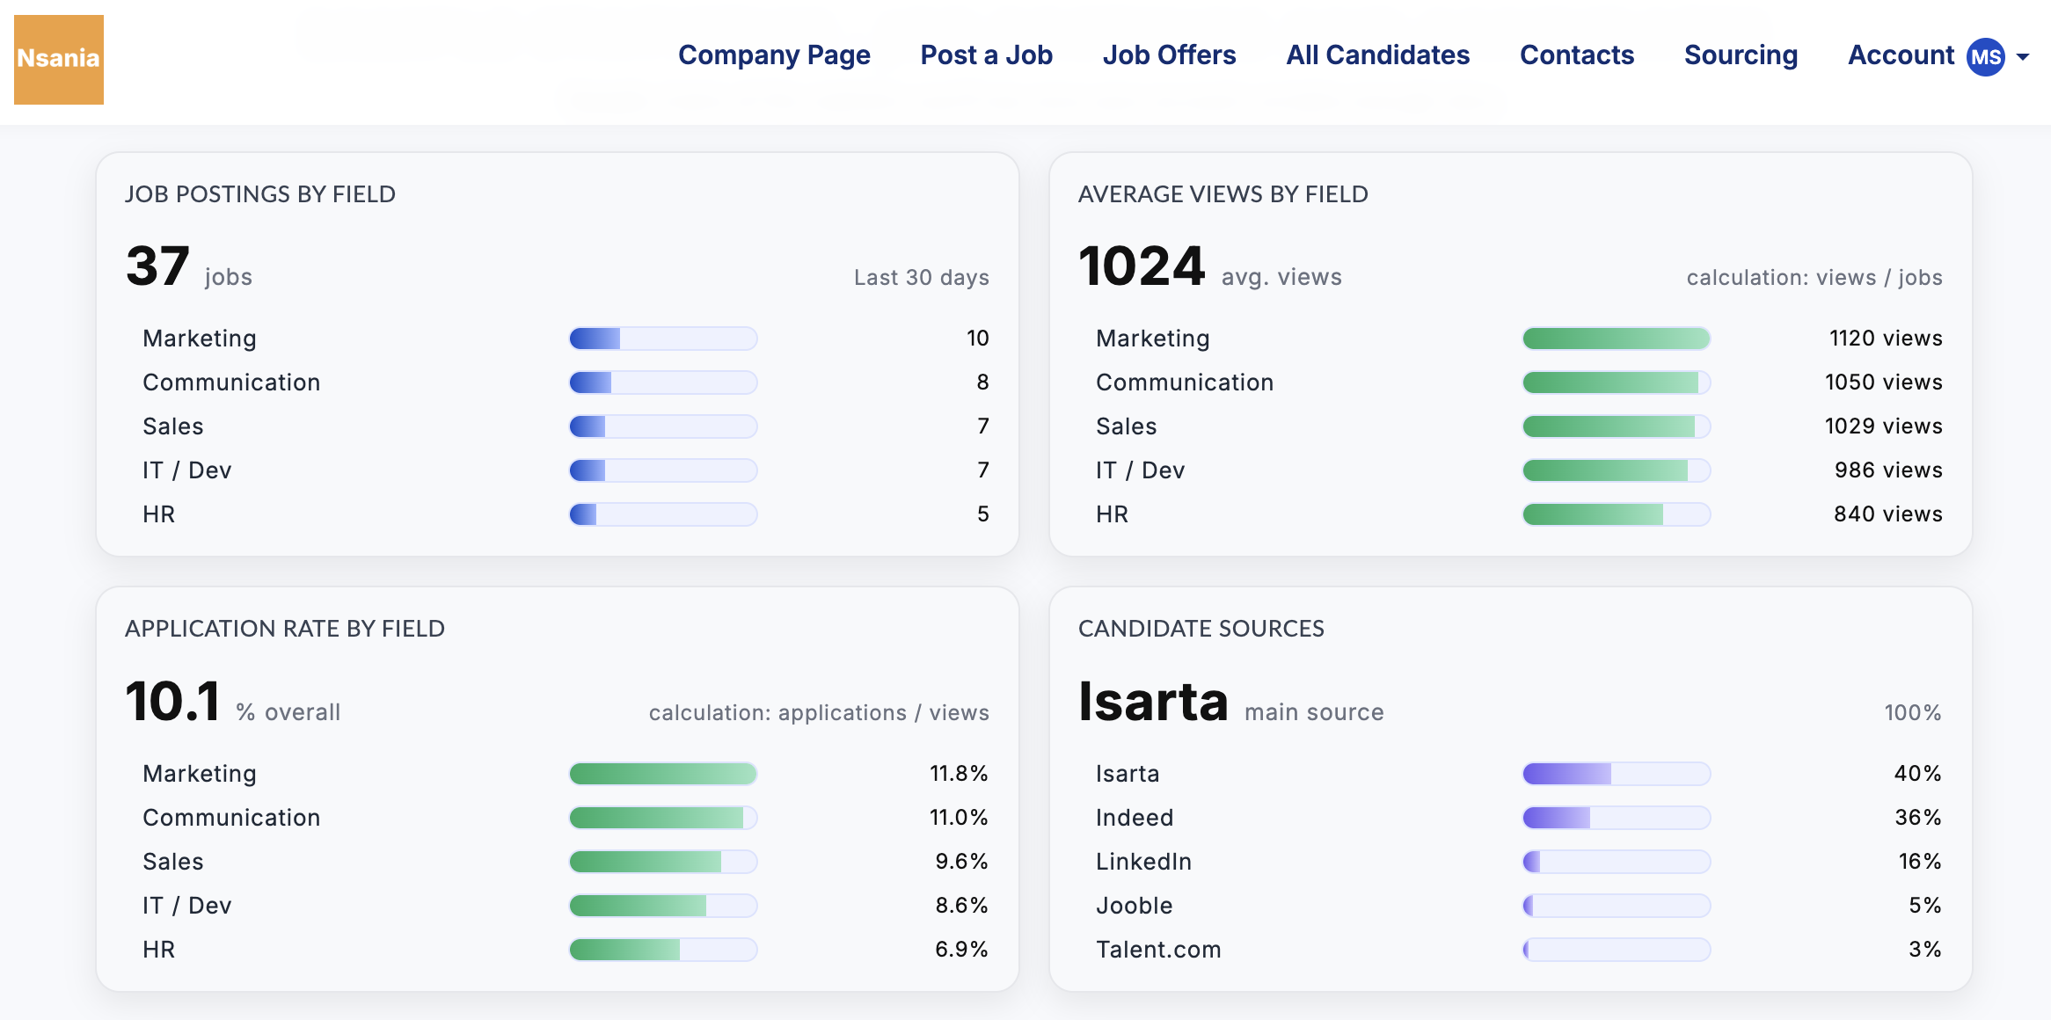This screenshot has height=1020, width=2051.
Task: Click the 1024 avg. views figure
Action: (1141, 266)
